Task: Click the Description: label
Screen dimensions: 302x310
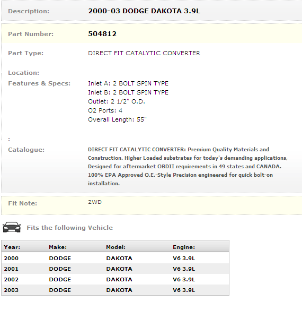Action: 29,11
